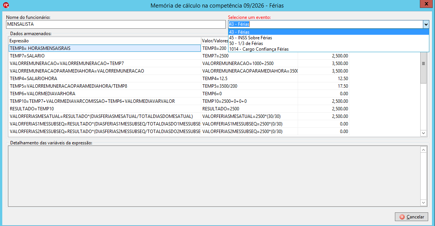Click scroll up arrow in Detalhamento panel
This screenshot has width=435, height=226.
click(423, 150)
